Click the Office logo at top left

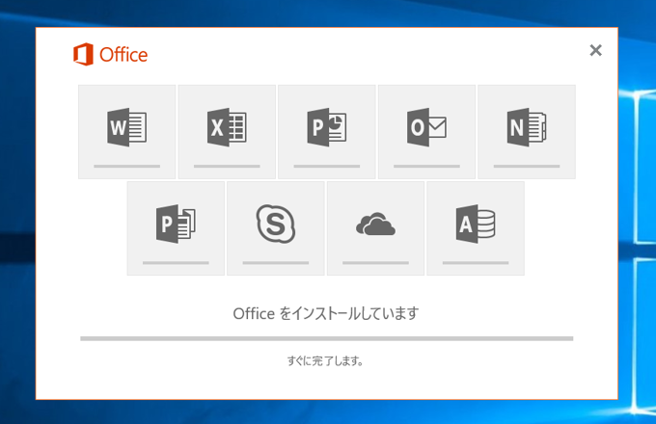pos(110,54)
